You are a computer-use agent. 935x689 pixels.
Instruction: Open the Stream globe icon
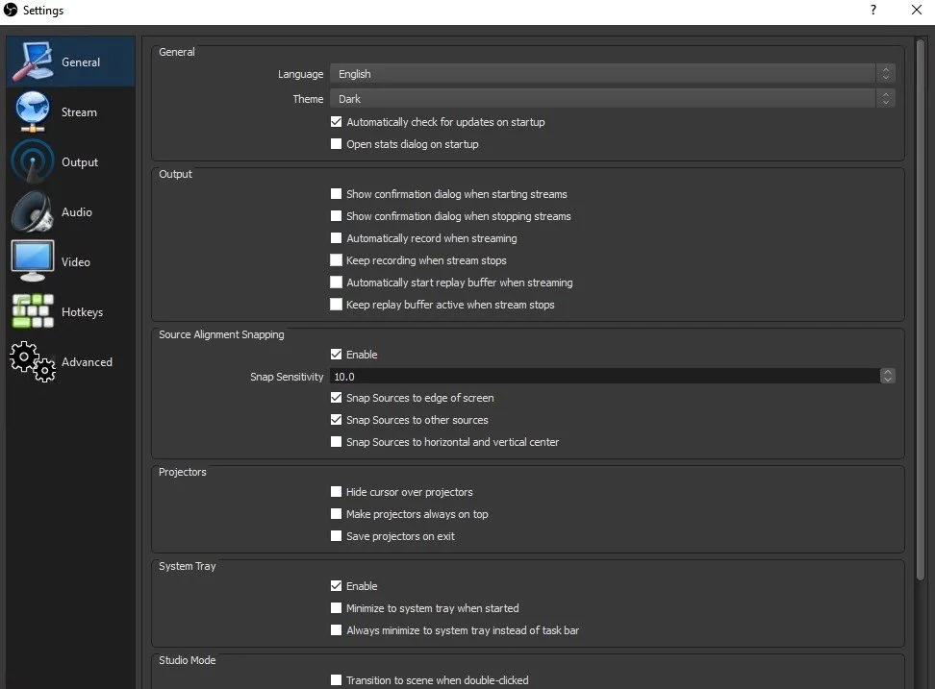pyautogui.click(x=33, y=111)
